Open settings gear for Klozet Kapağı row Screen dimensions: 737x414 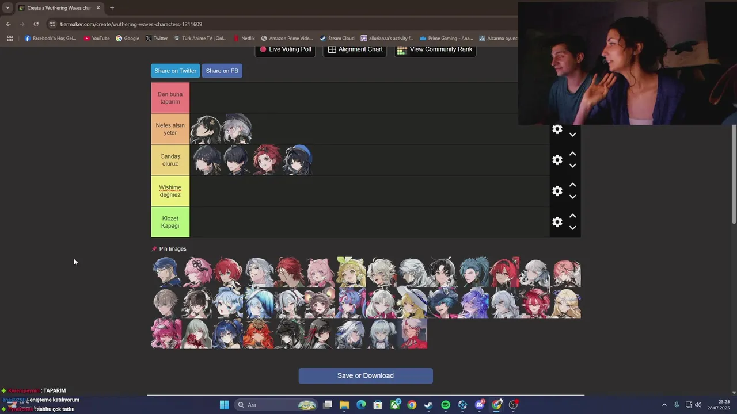(x=557, y=222)
